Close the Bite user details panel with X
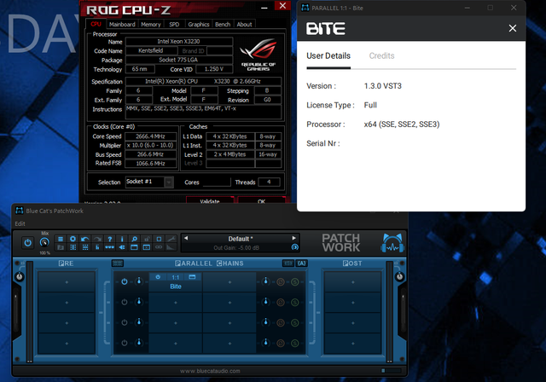This screenshot has width=546, height=382. click(512, 28)
